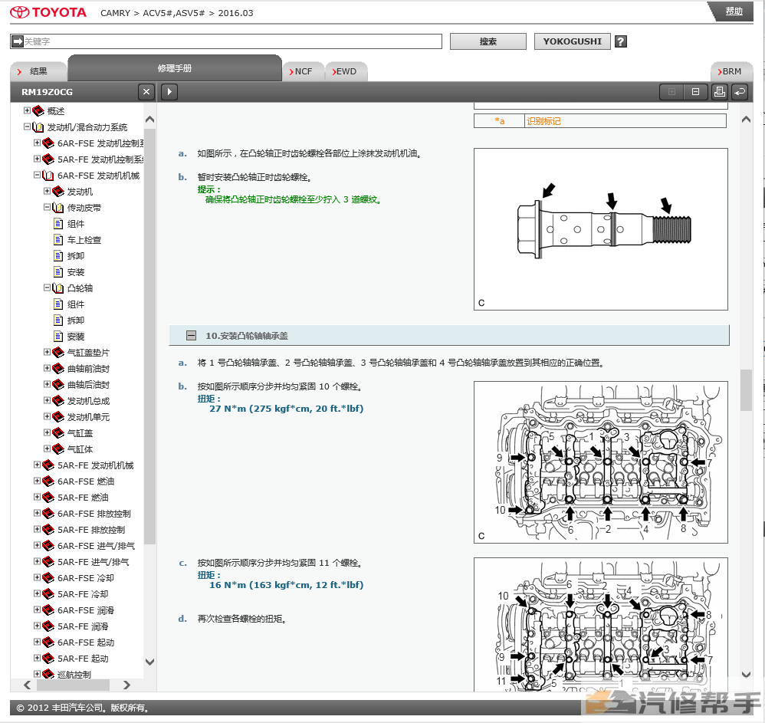Click the play arrow toolbar button

(169, 92)
